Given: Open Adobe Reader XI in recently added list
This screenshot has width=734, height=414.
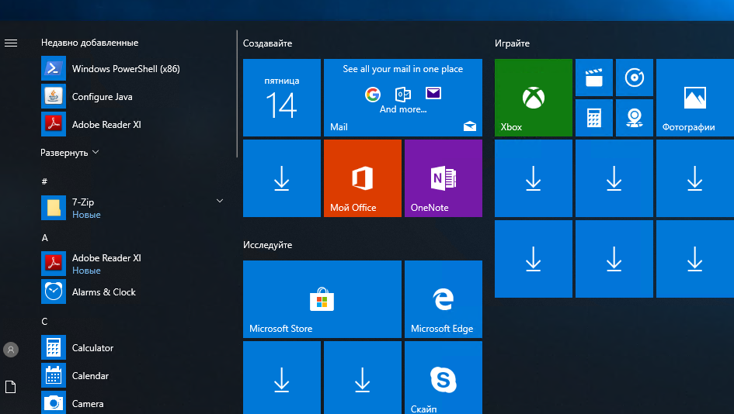Looking at the screenshot, I should [134, 124].
